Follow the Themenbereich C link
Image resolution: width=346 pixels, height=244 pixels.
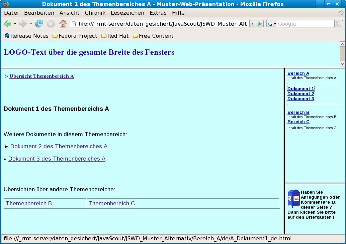[112, 204]
